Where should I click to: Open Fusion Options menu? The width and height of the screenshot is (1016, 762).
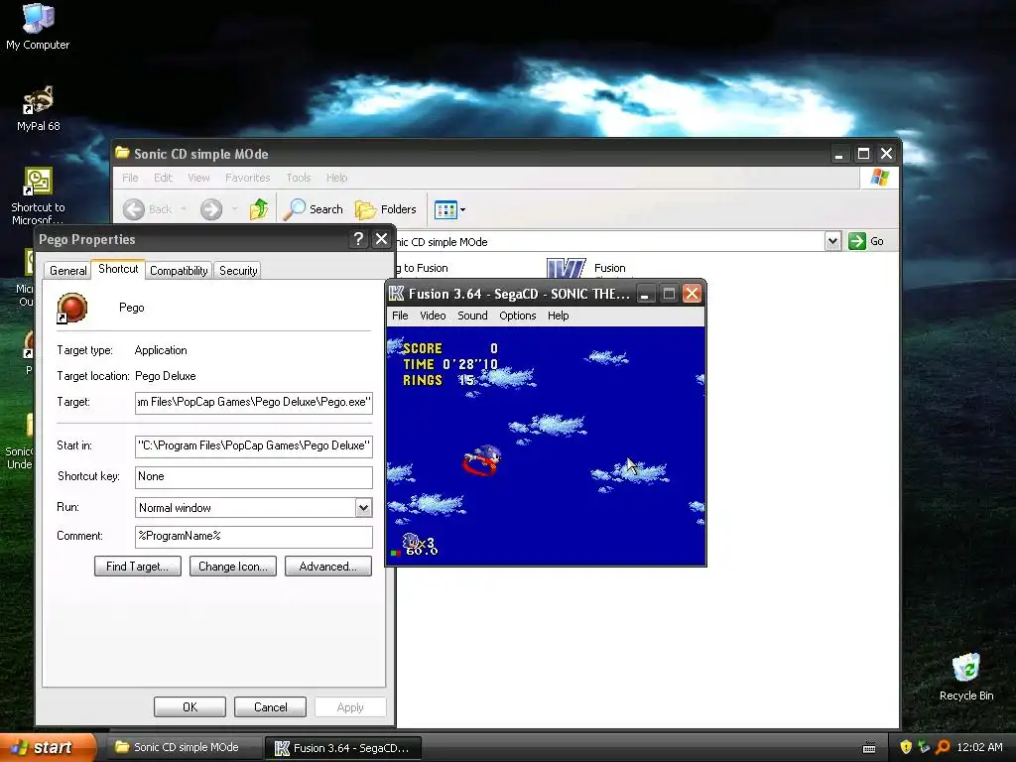pos(518,316)
